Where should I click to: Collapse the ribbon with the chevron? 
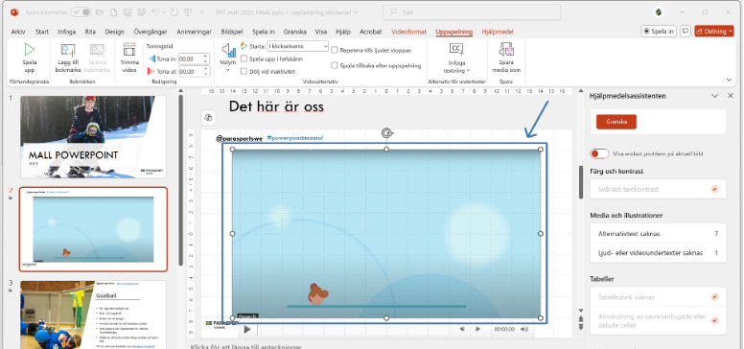coord(730,80)
